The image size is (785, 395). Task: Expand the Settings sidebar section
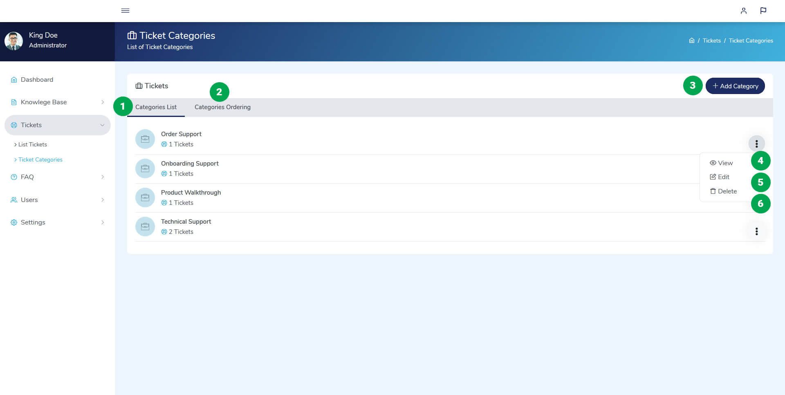[57, 222]
